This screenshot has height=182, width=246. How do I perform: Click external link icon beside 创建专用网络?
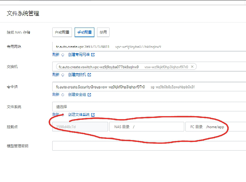(93, 54)
